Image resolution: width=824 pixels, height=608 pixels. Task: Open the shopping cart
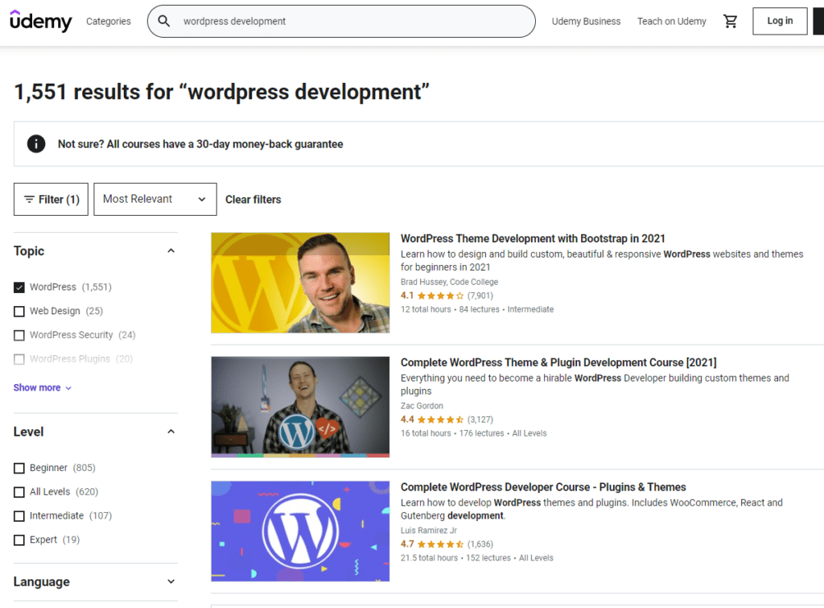point(730,21)
